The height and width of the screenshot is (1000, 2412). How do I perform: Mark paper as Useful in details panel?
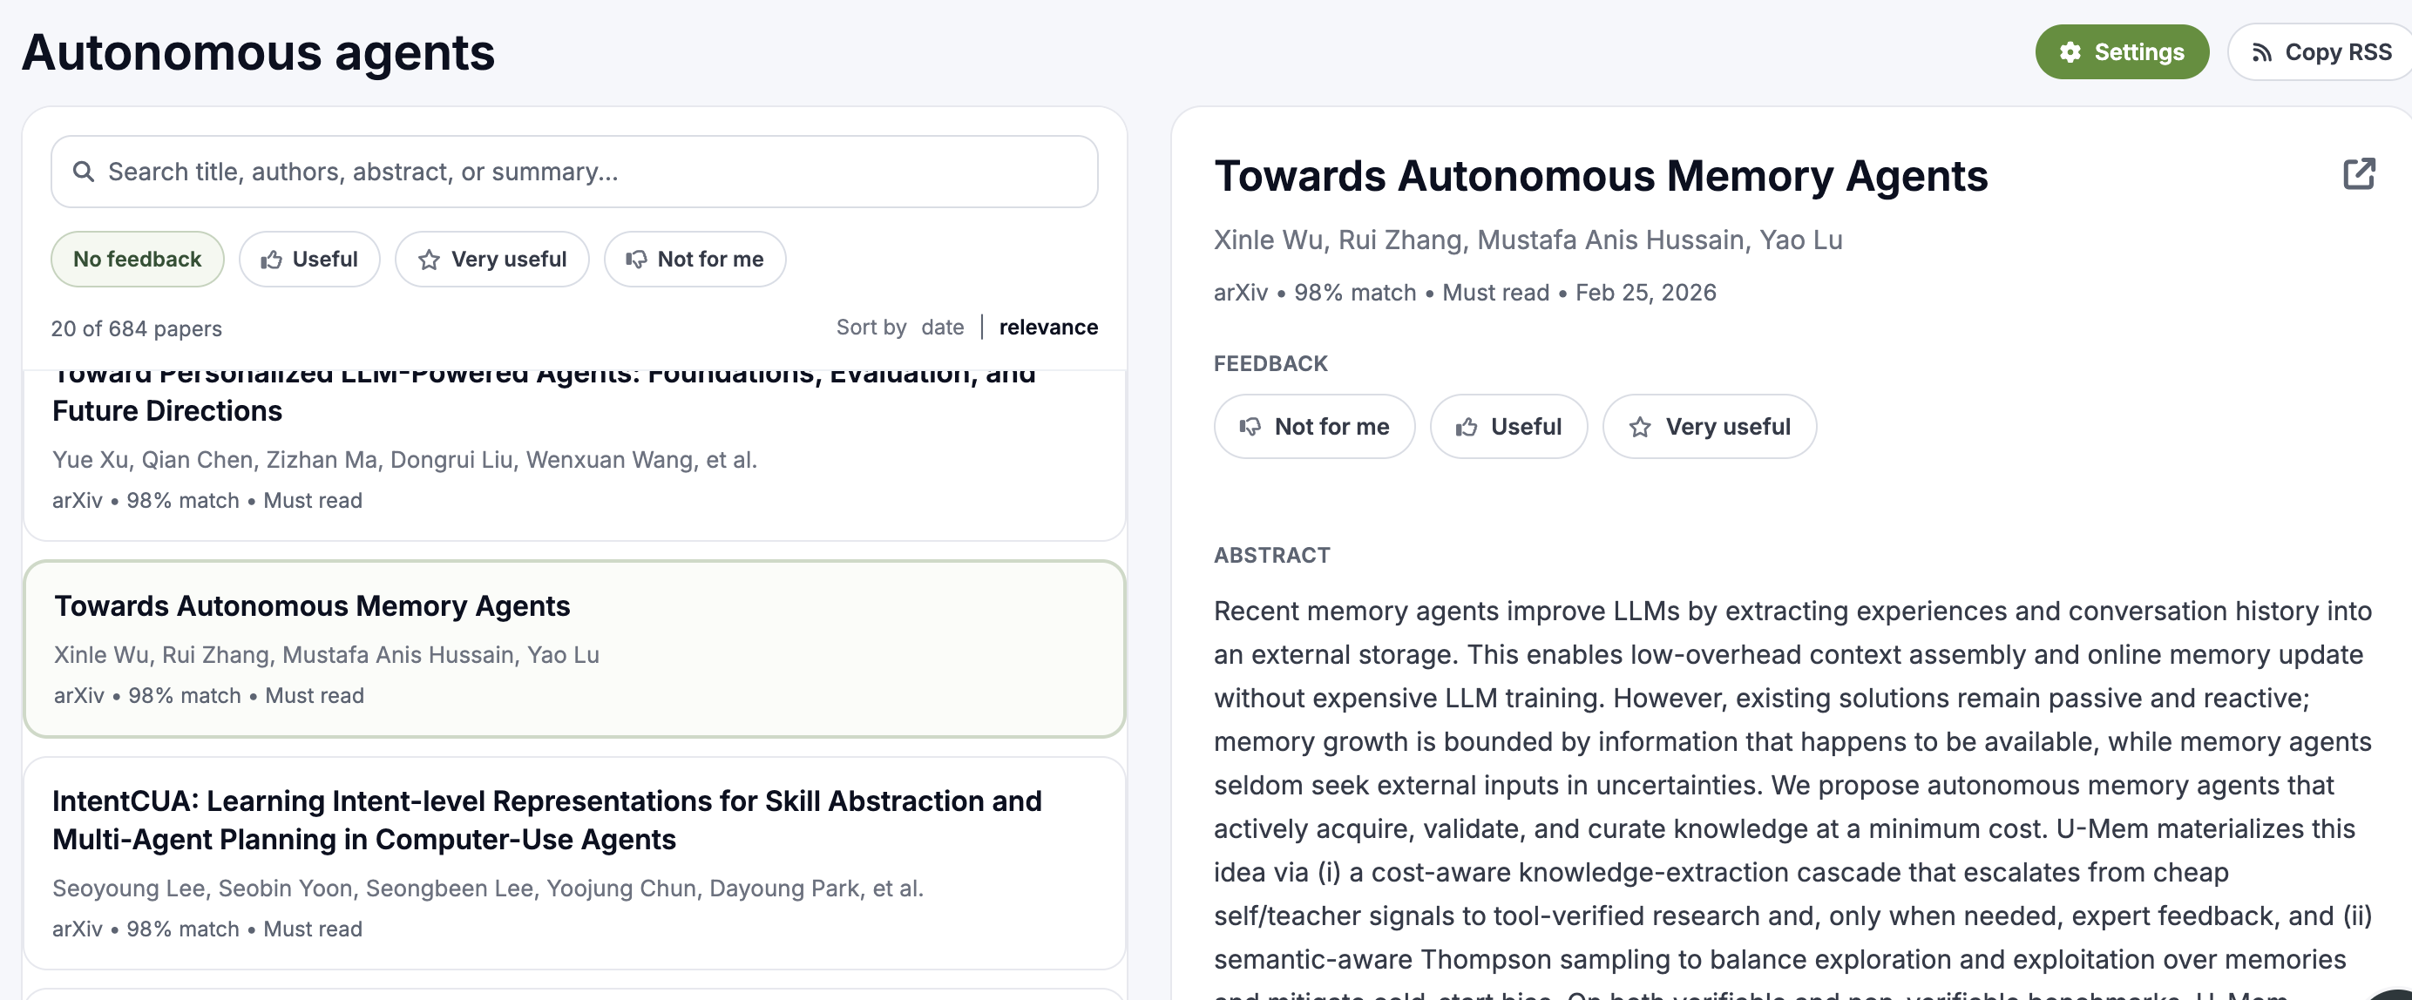pos(1508,427)
